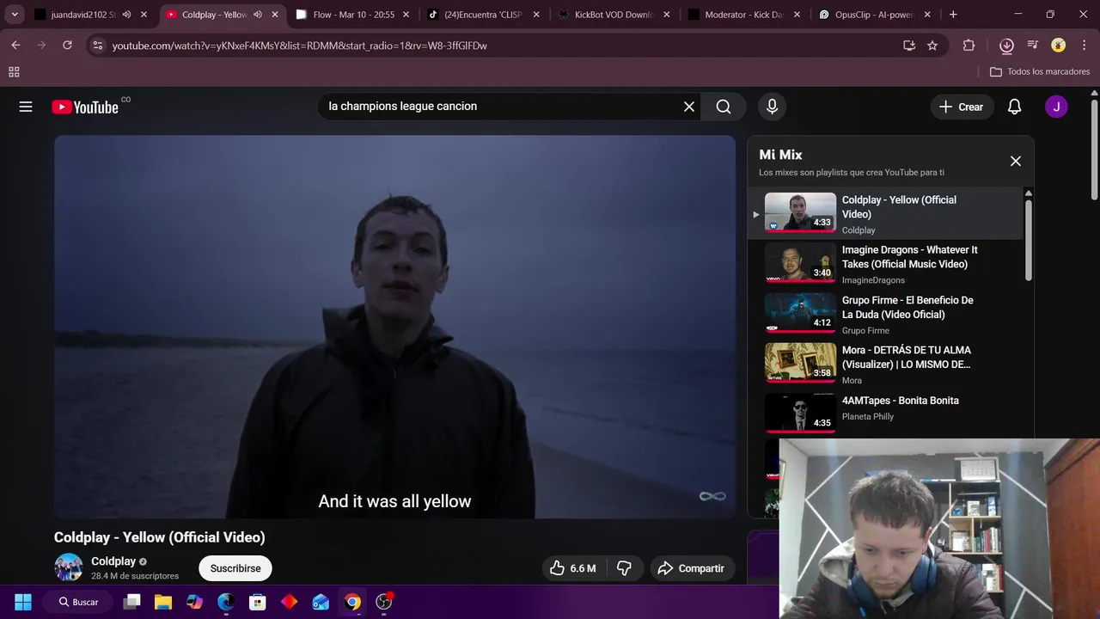Viewport: 1100px width, 619px height.
Task: Open the tab search dropdown arrow
Action: (x=15, y=15)
